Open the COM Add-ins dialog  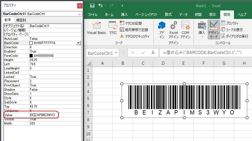click(x=185, y=30)
